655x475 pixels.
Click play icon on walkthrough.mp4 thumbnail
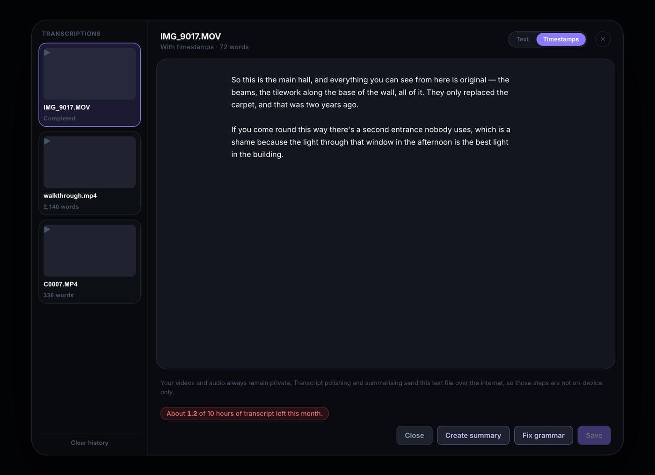coord(47,141)
